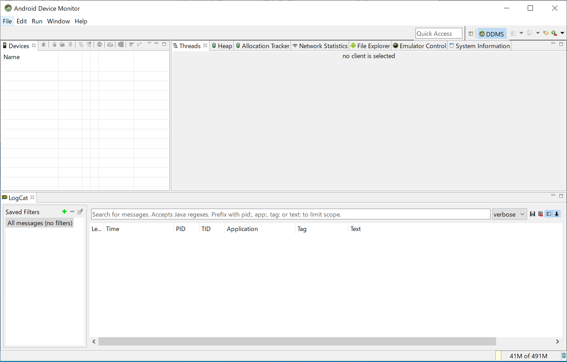Activate the DDMS perspective button
The image size is (567, 362).
[492, 34]
